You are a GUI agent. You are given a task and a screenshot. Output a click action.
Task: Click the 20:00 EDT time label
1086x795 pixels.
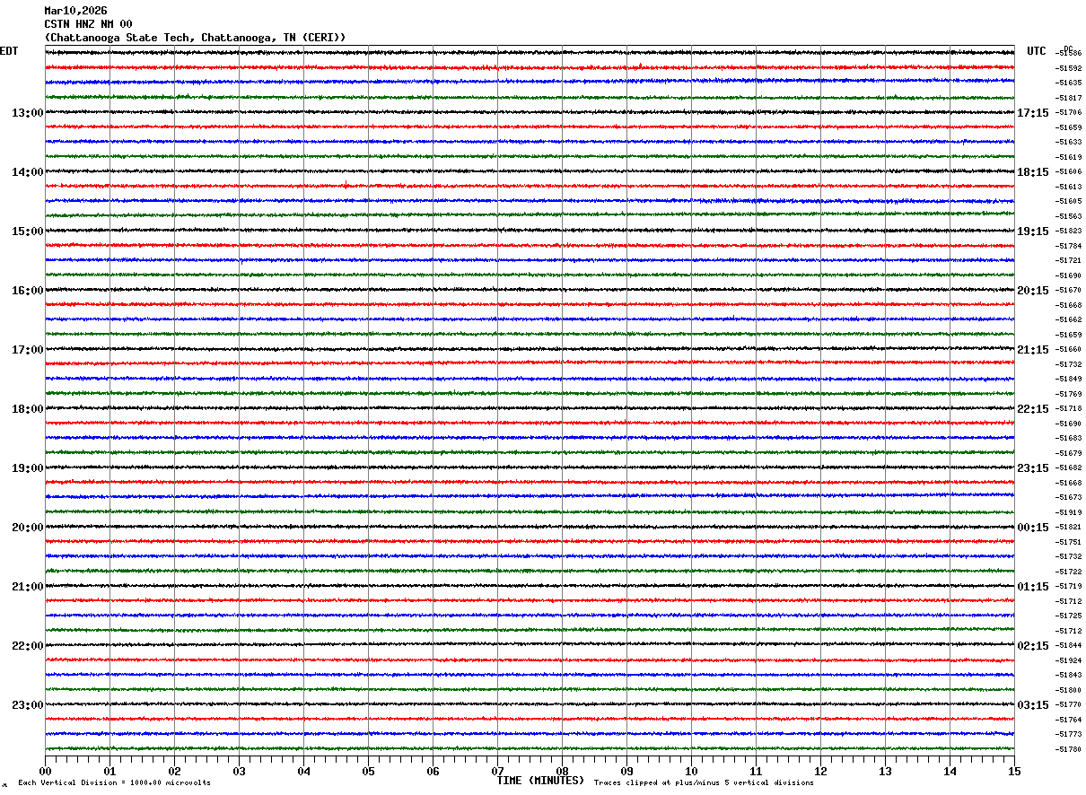coord(28,528)
